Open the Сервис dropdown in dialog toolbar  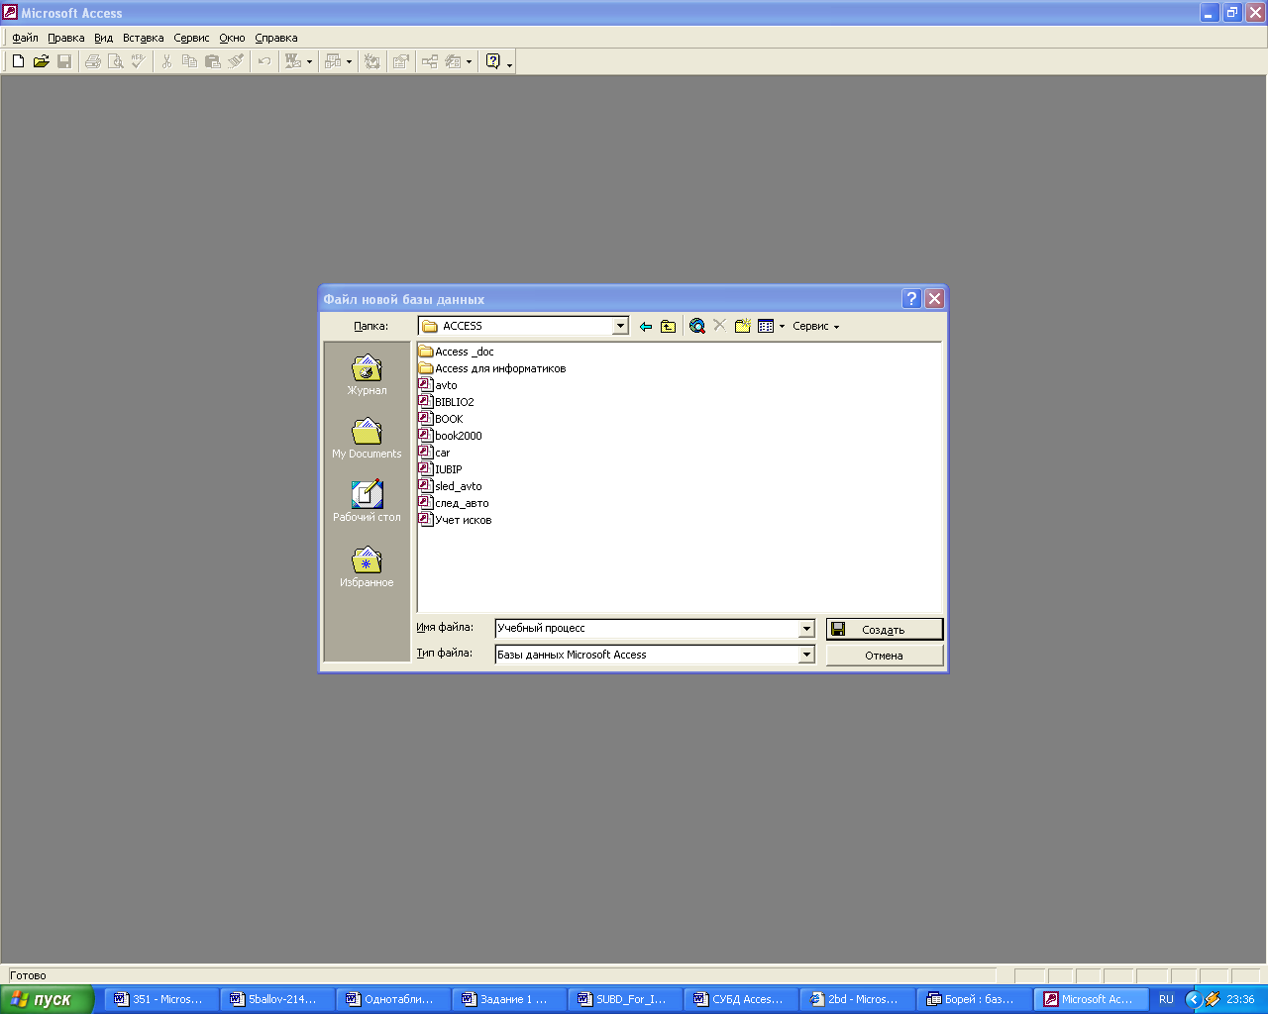click(x=815, y=326)
